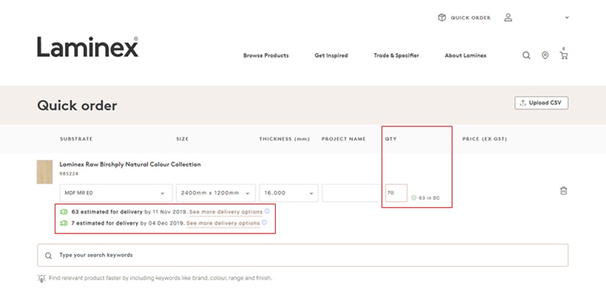Click the search keywords input field
The height and width of the screenshot is (294, 606).
coord(302,255)
